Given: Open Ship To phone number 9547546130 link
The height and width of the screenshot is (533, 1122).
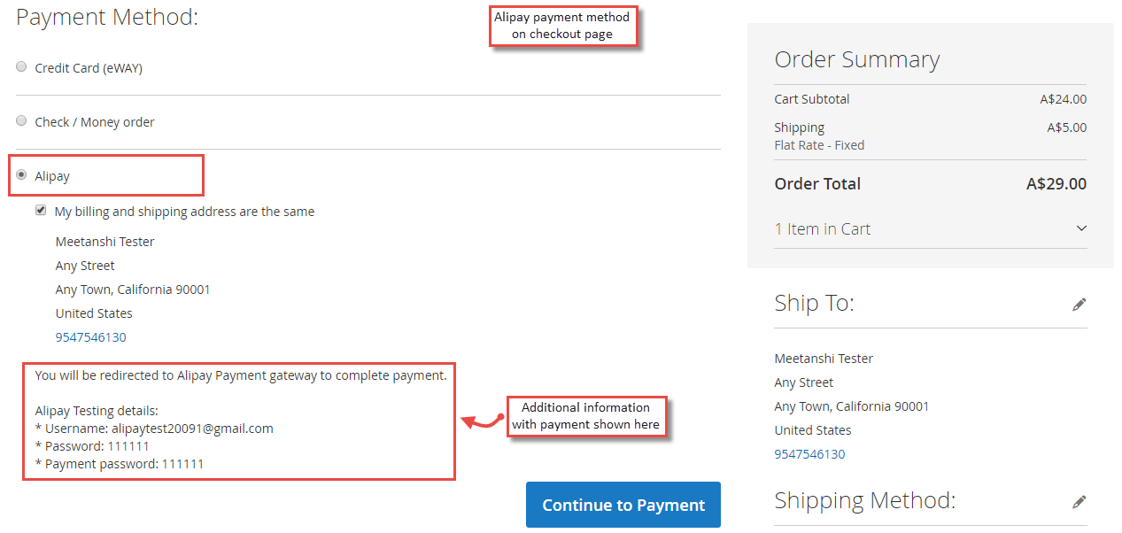Looking at the screenshot, I should pos(809,454).
